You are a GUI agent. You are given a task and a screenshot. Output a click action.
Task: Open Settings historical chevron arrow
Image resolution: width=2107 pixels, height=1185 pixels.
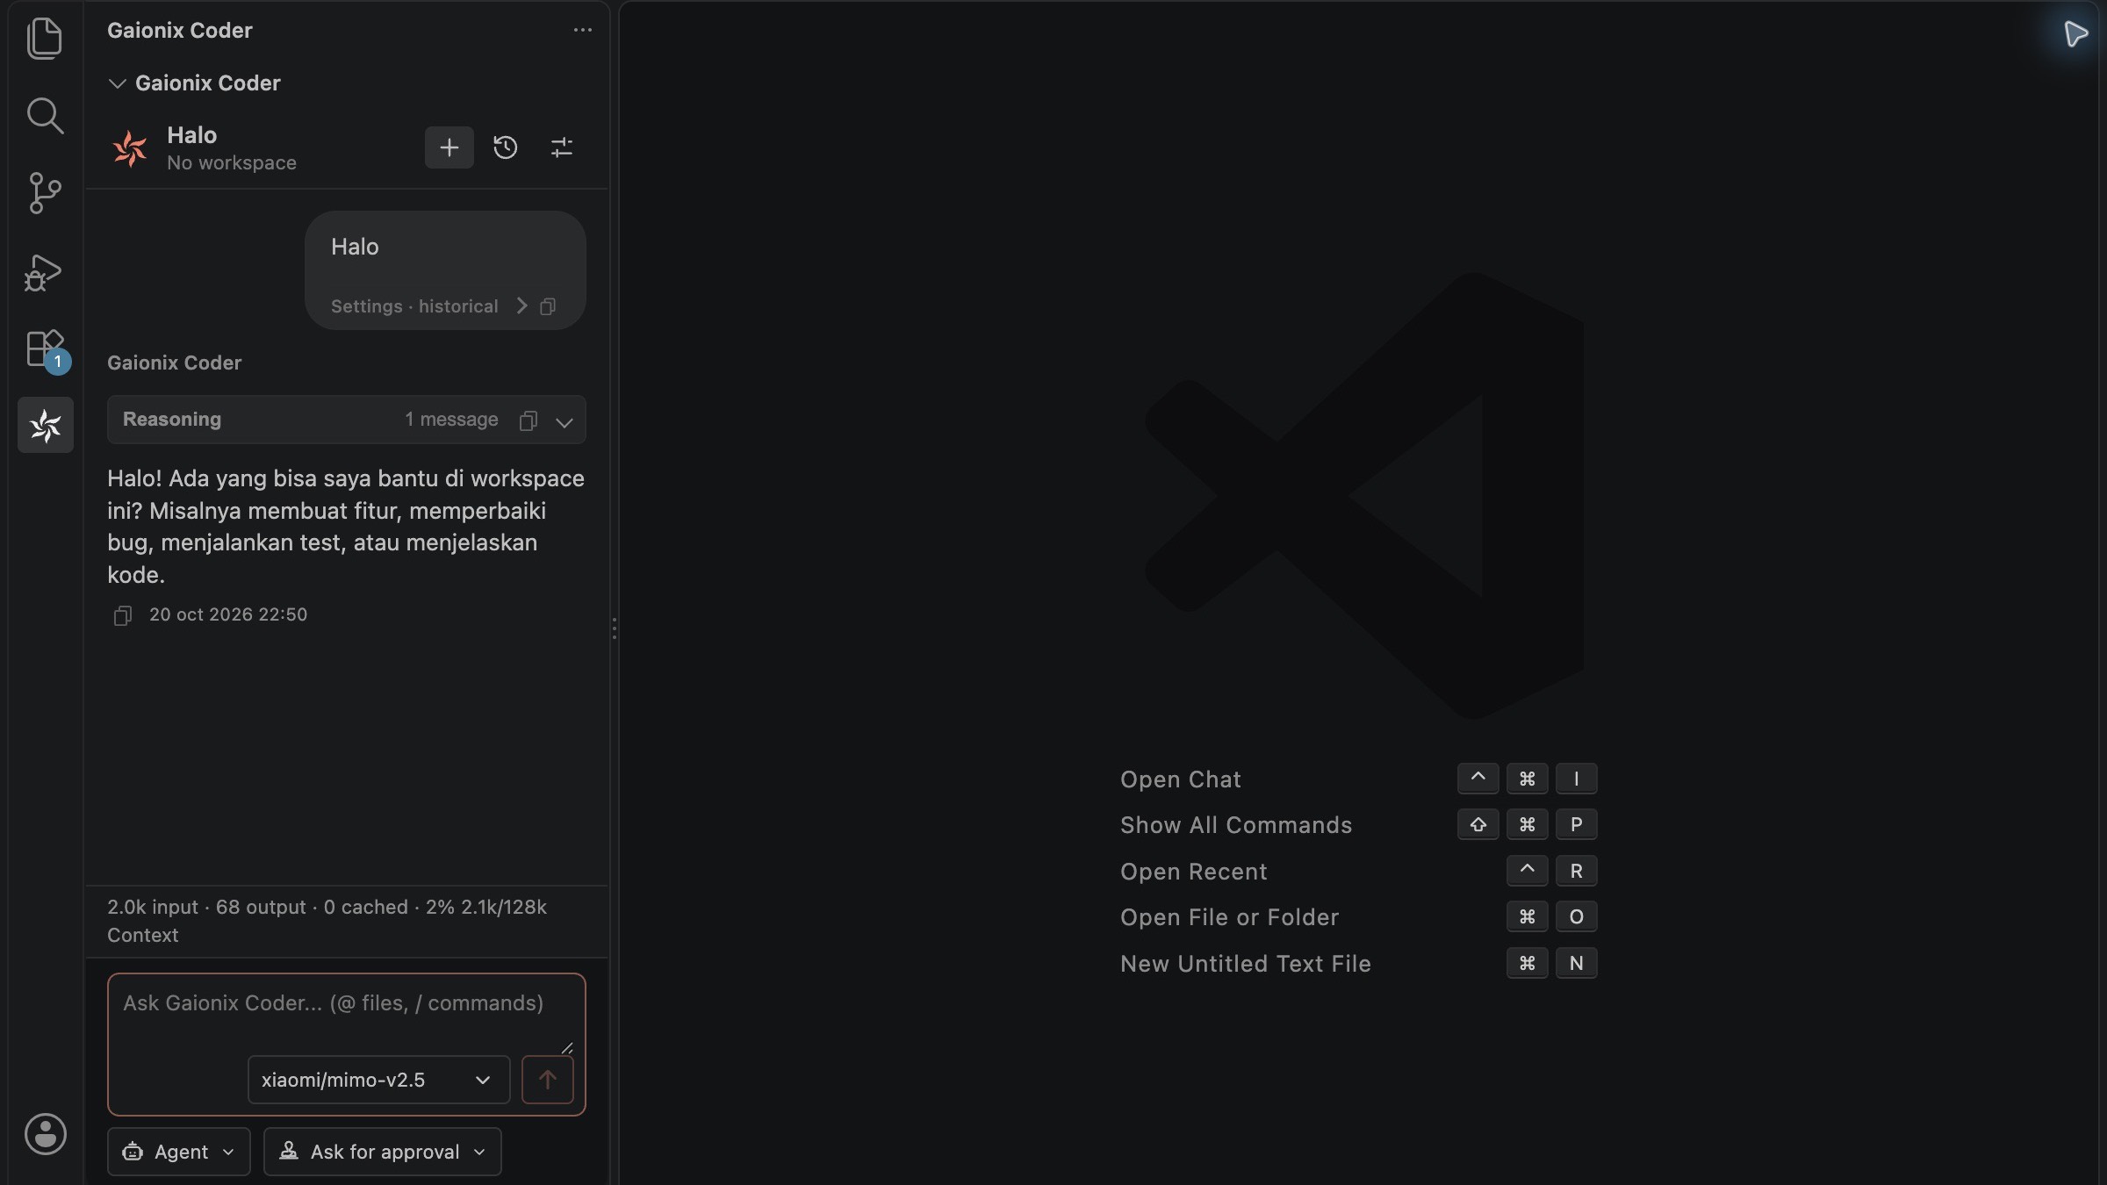coord(521,305)
